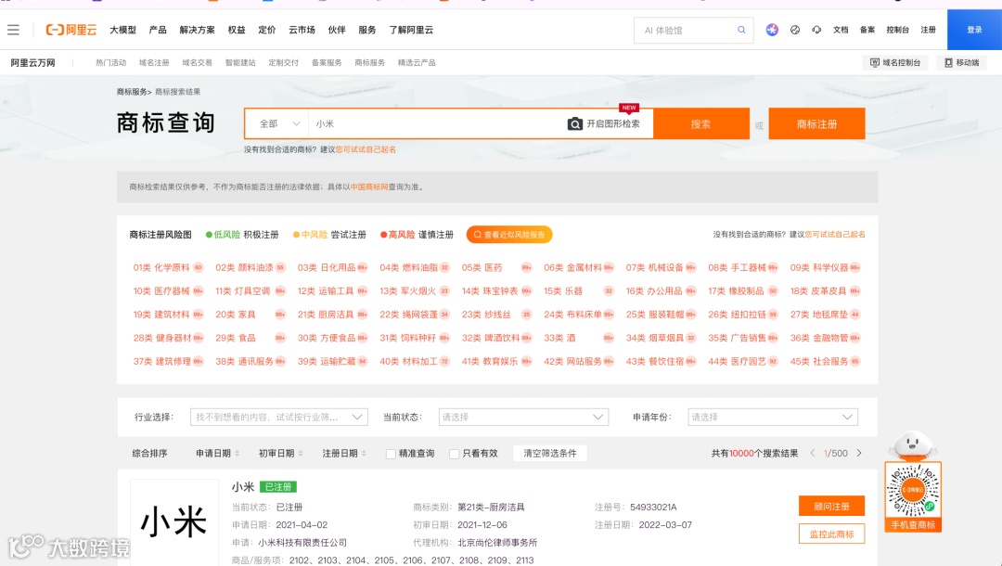
Task: Click 备案 in the header
Action: click(867, 30)
